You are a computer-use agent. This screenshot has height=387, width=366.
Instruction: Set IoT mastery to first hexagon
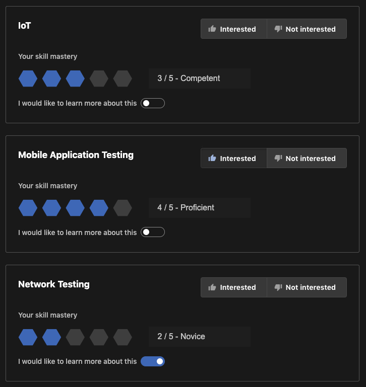pyautogui.click(x=28, y=79)
